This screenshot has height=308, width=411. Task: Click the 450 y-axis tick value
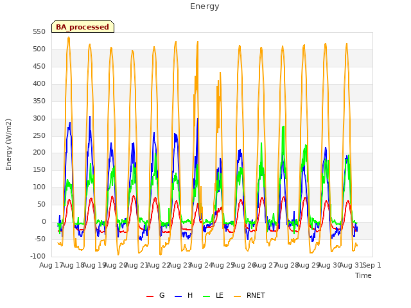(x=39, y=66)
